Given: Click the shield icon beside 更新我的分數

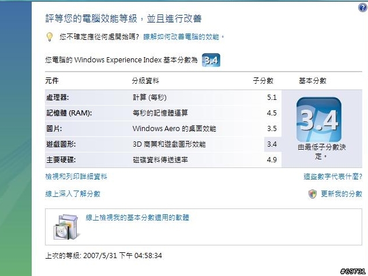Looking at the screenshot, I should click(313, 194).
